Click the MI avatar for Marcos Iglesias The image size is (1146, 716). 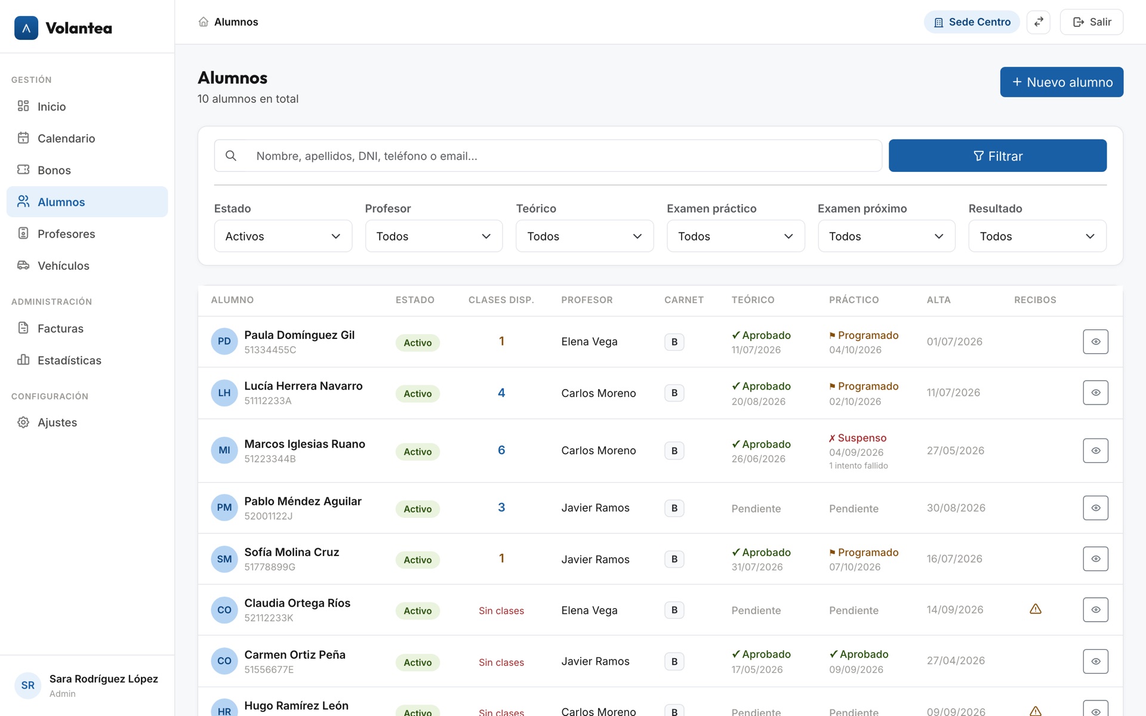click(224, 450)
